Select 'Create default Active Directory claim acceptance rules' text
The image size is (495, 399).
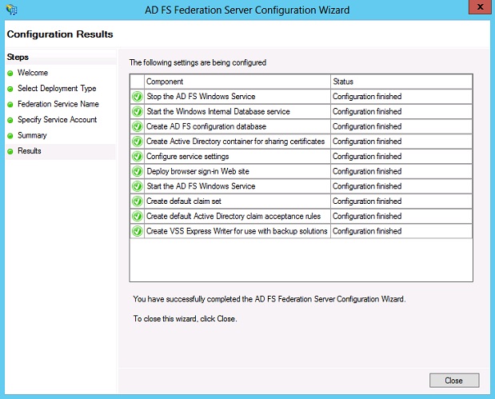pyautogui.click(x=234, y=216)
